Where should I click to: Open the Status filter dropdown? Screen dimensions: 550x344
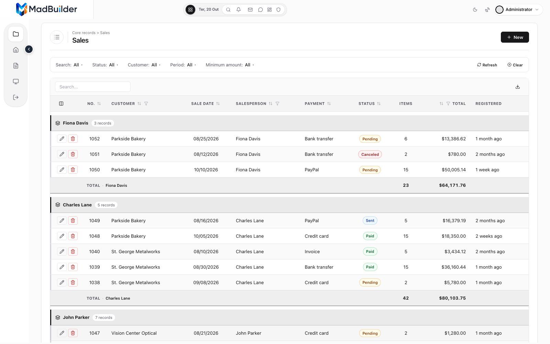[x=105, y=65]
